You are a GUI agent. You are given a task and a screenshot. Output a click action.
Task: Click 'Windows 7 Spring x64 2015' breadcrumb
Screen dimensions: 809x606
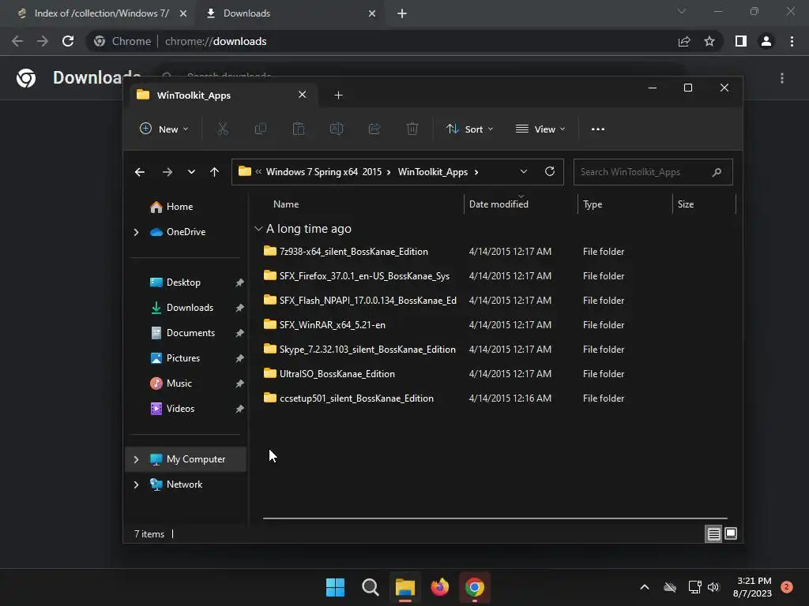coord(323,172)
